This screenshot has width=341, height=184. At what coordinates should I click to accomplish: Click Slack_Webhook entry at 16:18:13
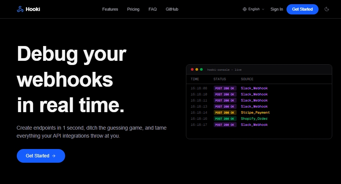pyautogui.click(x=254, y=106)
